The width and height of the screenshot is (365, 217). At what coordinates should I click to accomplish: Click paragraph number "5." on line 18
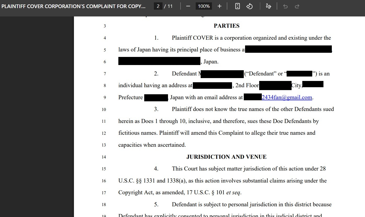pos(156,204)
